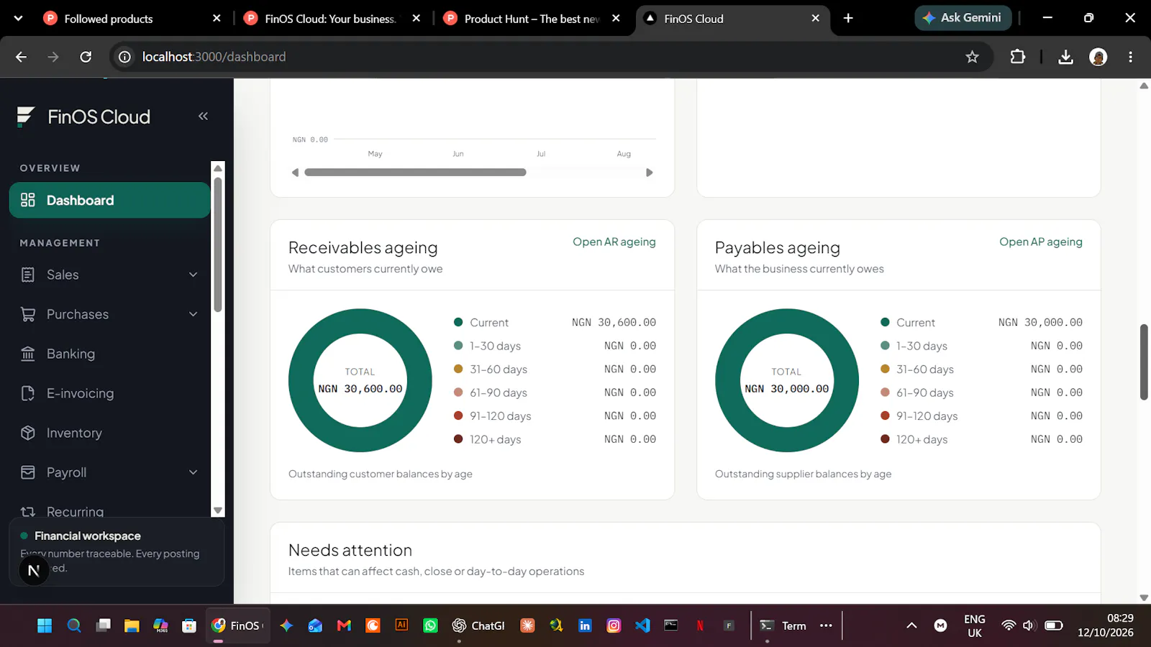Open AR ageing report link
The width and height of the screenshot is (1151, 647).
coord(614,242)
